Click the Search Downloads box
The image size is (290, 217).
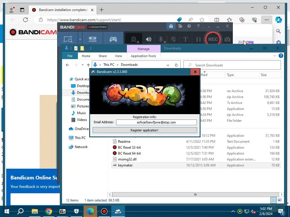point(232,65)
